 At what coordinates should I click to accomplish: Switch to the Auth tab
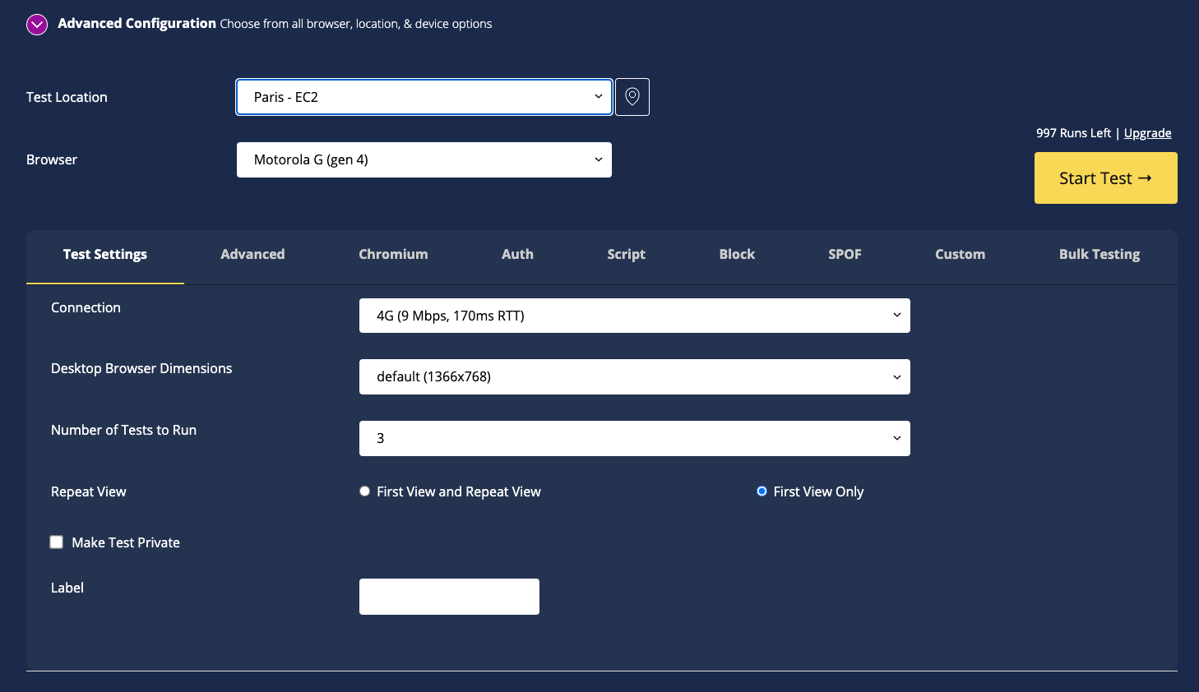click(517, 255)
